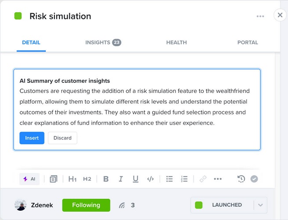This screenshot has width=288, height=220.
Task: Toggle bold formatting
Action: 106,179
